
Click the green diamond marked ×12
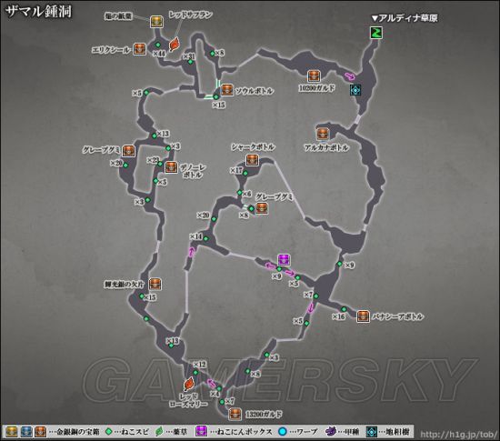pyautogui.click(x=195, y=373)
